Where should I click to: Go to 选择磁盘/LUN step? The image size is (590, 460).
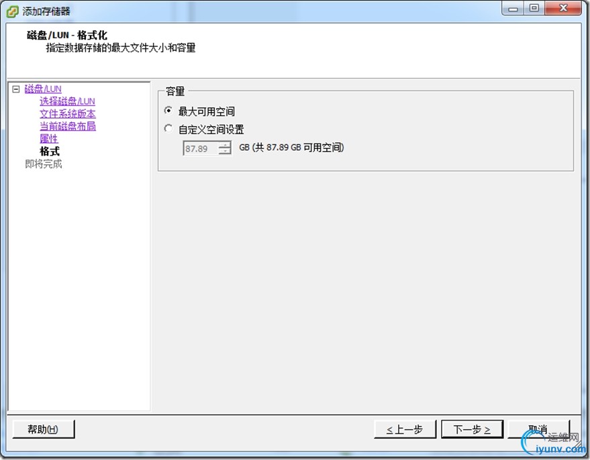click(67, 101)
